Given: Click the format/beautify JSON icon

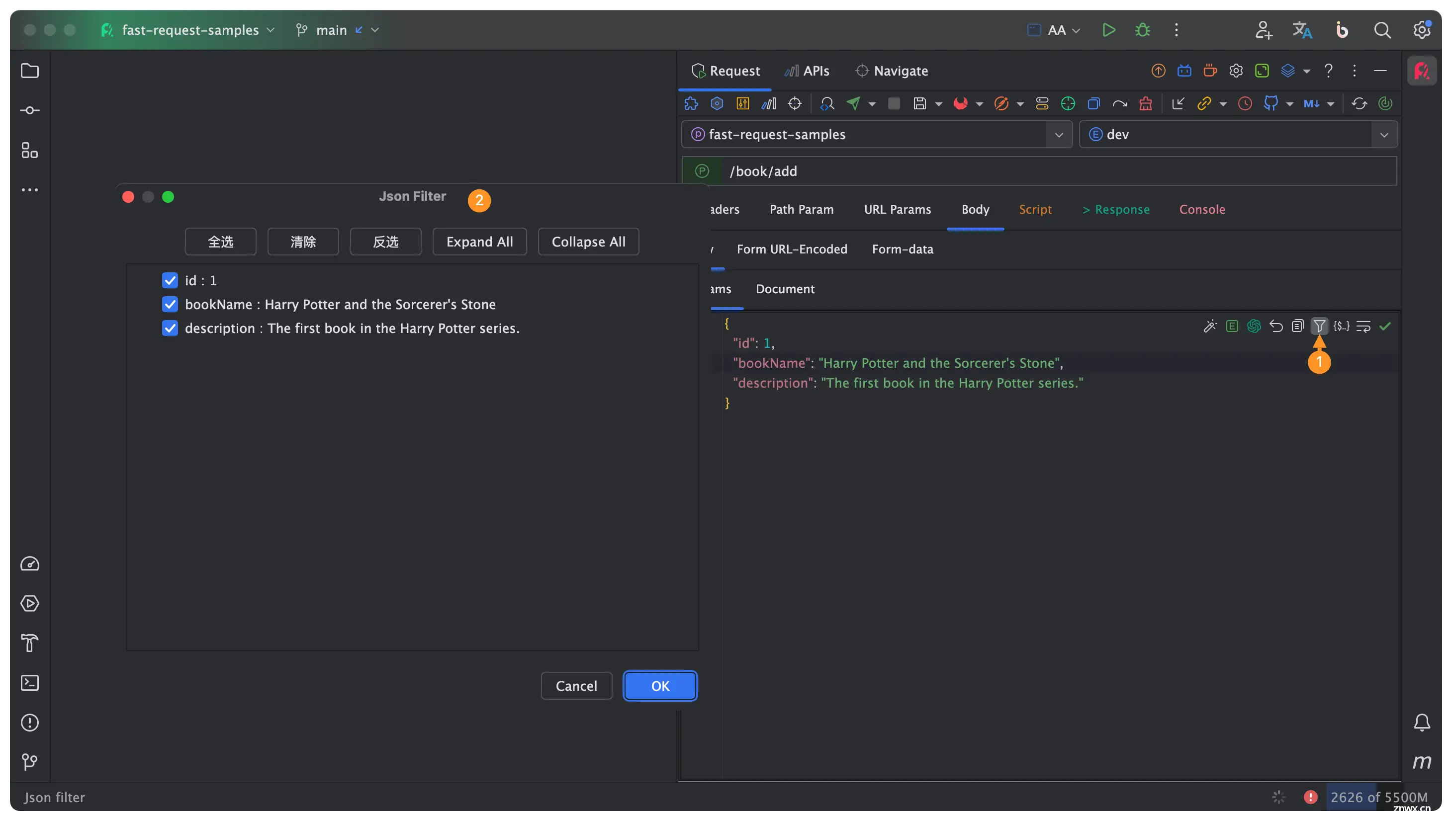Looking at the screenshot, I should (1210, 326).
